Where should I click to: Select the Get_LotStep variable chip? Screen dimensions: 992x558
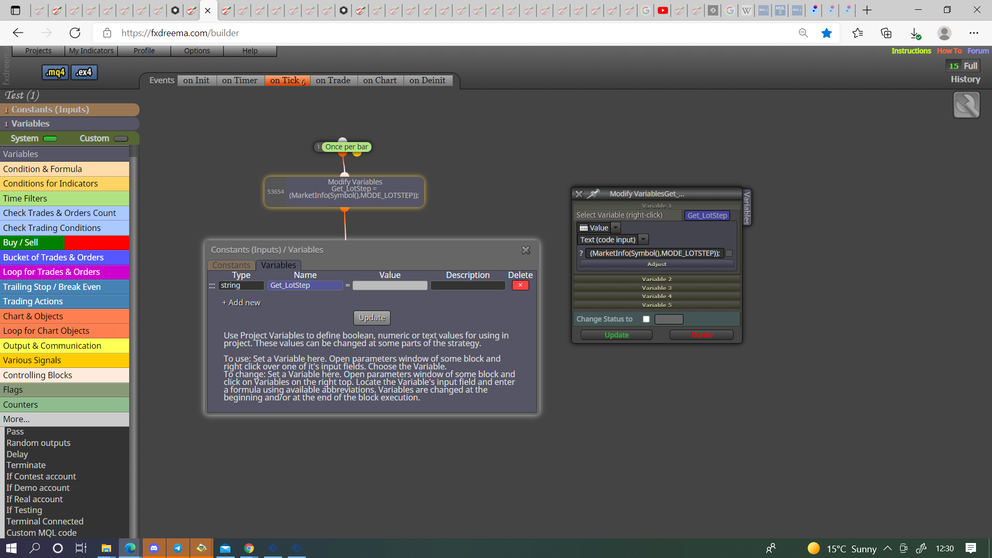[707, 215]
